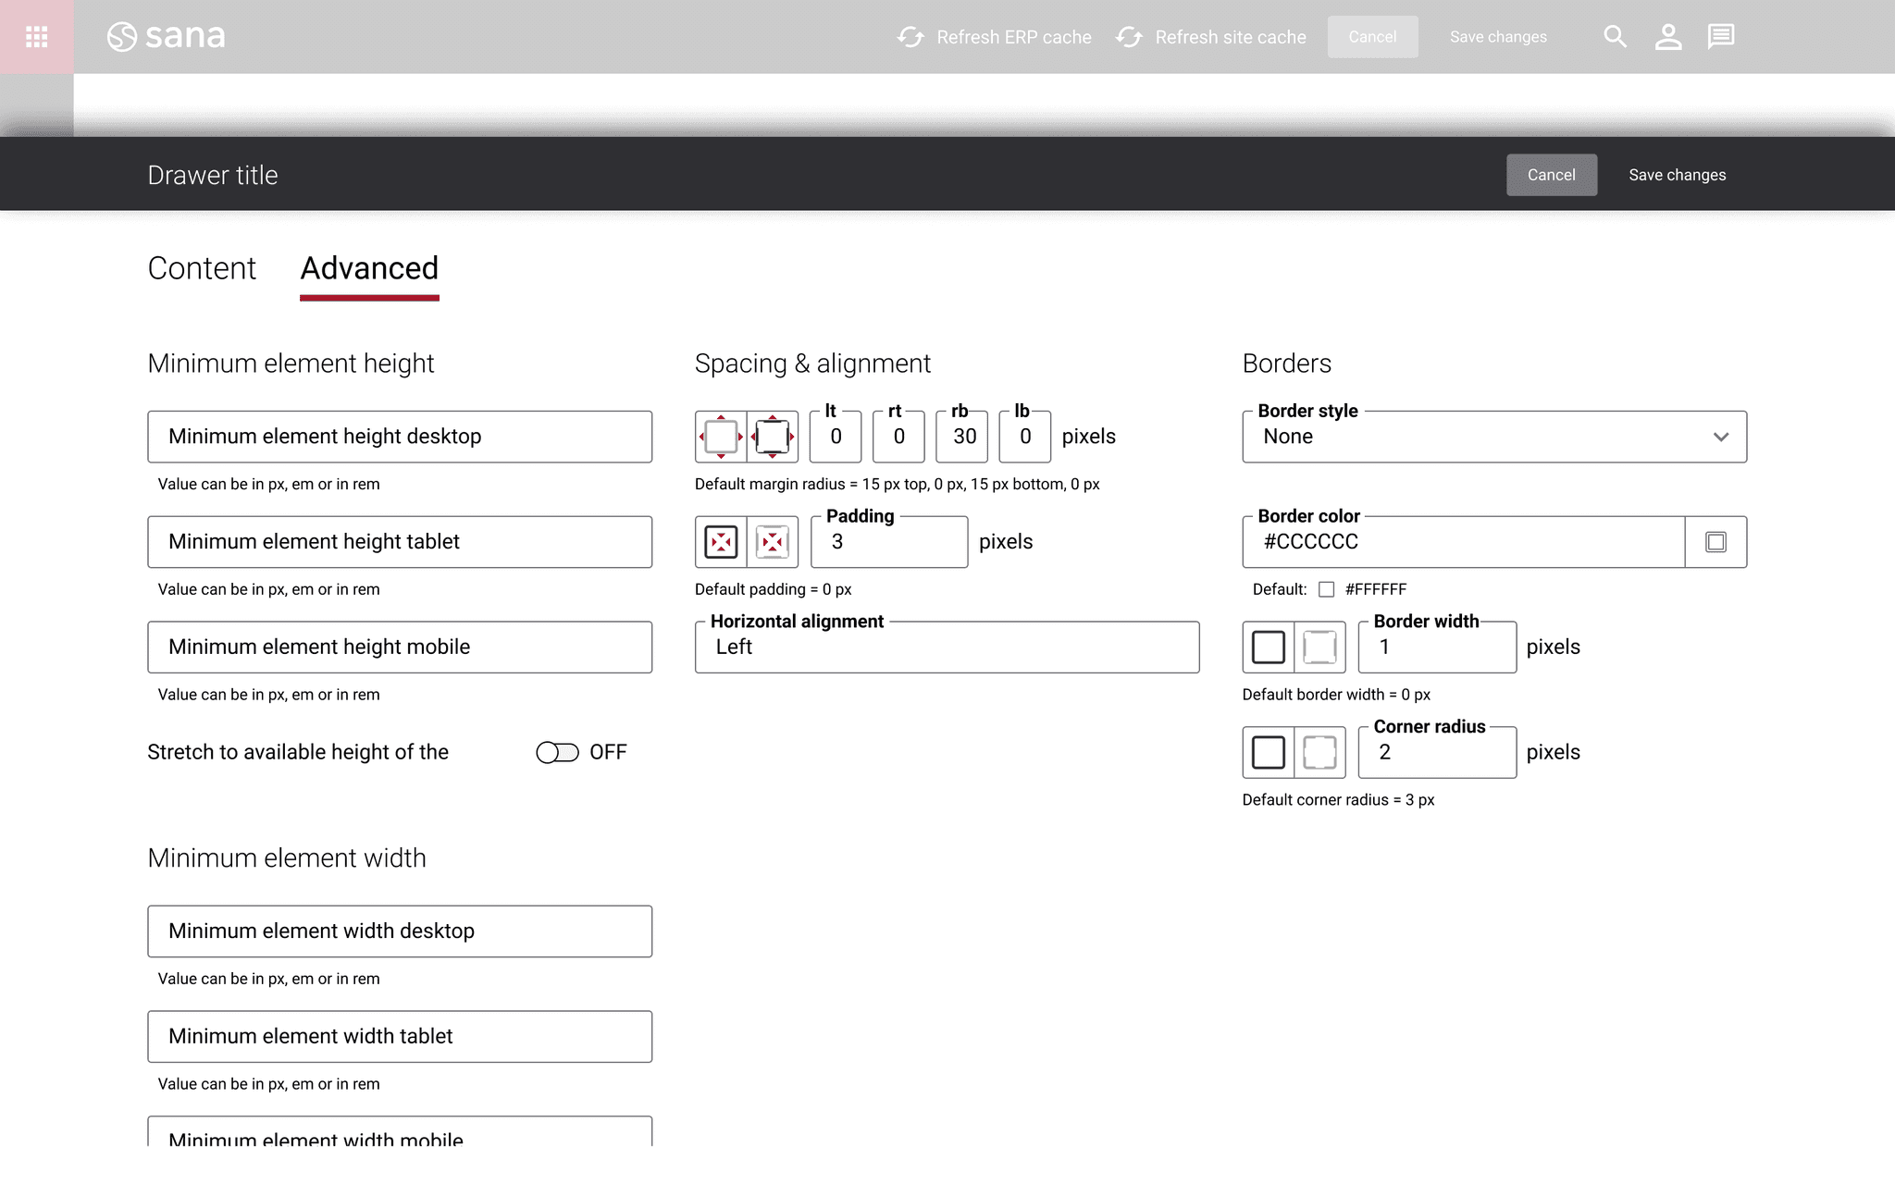Toggle stretch to available height switch
Viewport: 1895px width, 1184px height.
pos(557,753)
